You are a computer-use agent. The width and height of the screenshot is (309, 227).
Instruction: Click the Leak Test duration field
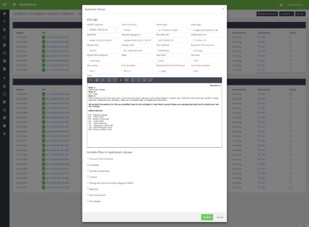tap(206, 71)
